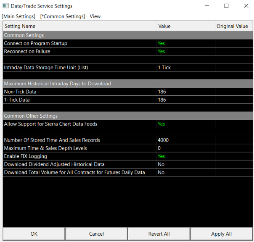Viewport: 254px width, 242px height.
Task: Edit Number Of Stored Time And Sales Records value
Action: point(186,140)
